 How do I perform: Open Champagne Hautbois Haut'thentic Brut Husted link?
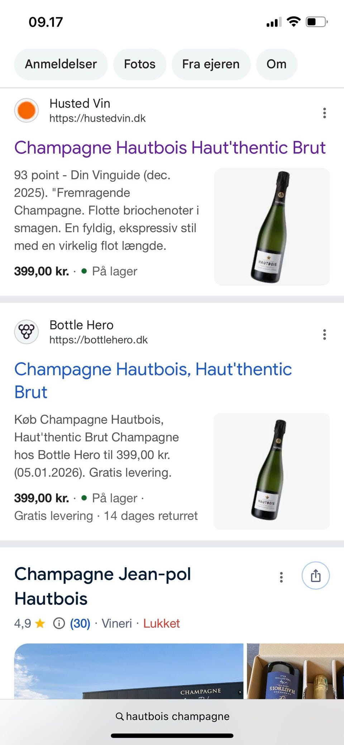tap(170, 148)
